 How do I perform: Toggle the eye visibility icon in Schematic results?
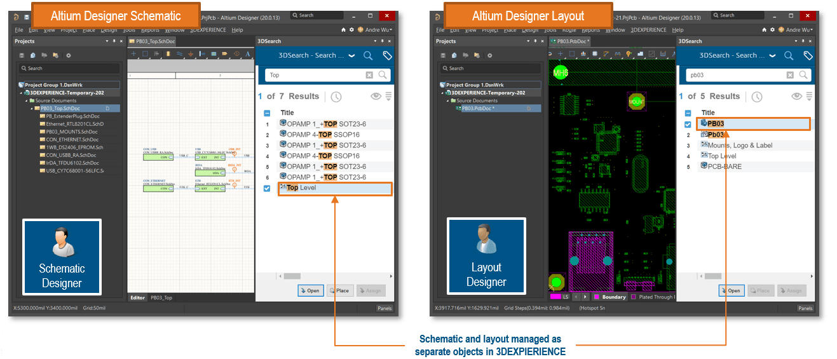[x=376, y=97]
